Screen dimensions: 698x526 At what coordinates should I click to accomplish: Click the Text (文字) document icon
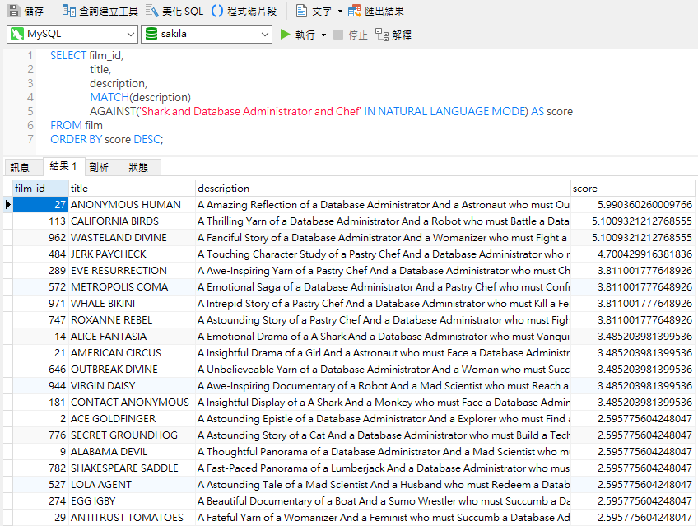[302, 11]
